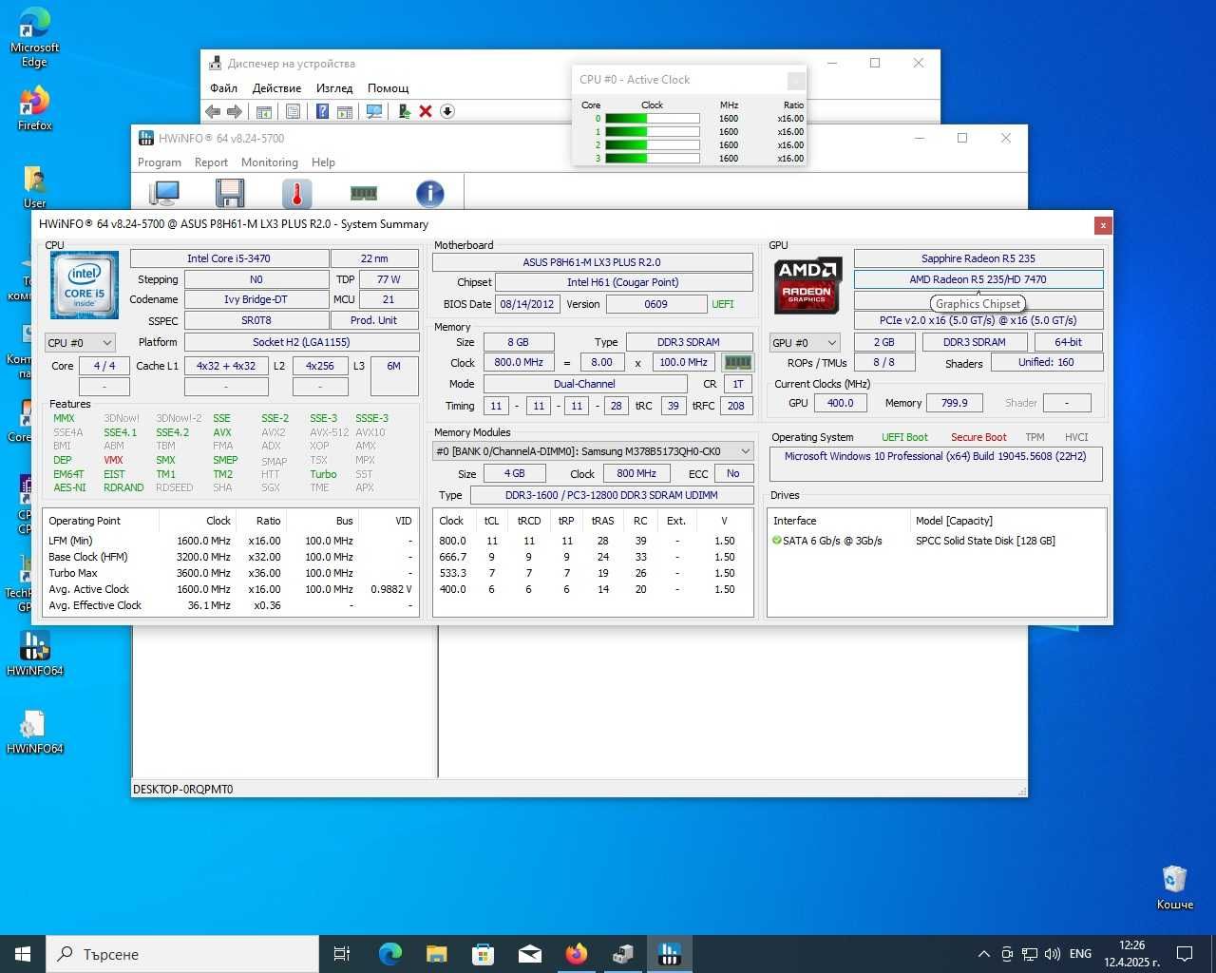Click ASUS P8H61-M LX3 PLUS R2.0 motherboard field
Screen dimensions: 1216x973
592,262
